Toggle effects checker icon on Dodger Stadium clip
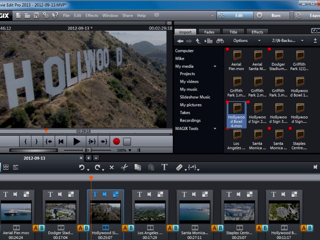 71,194
